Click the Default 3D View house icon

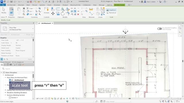53,2
